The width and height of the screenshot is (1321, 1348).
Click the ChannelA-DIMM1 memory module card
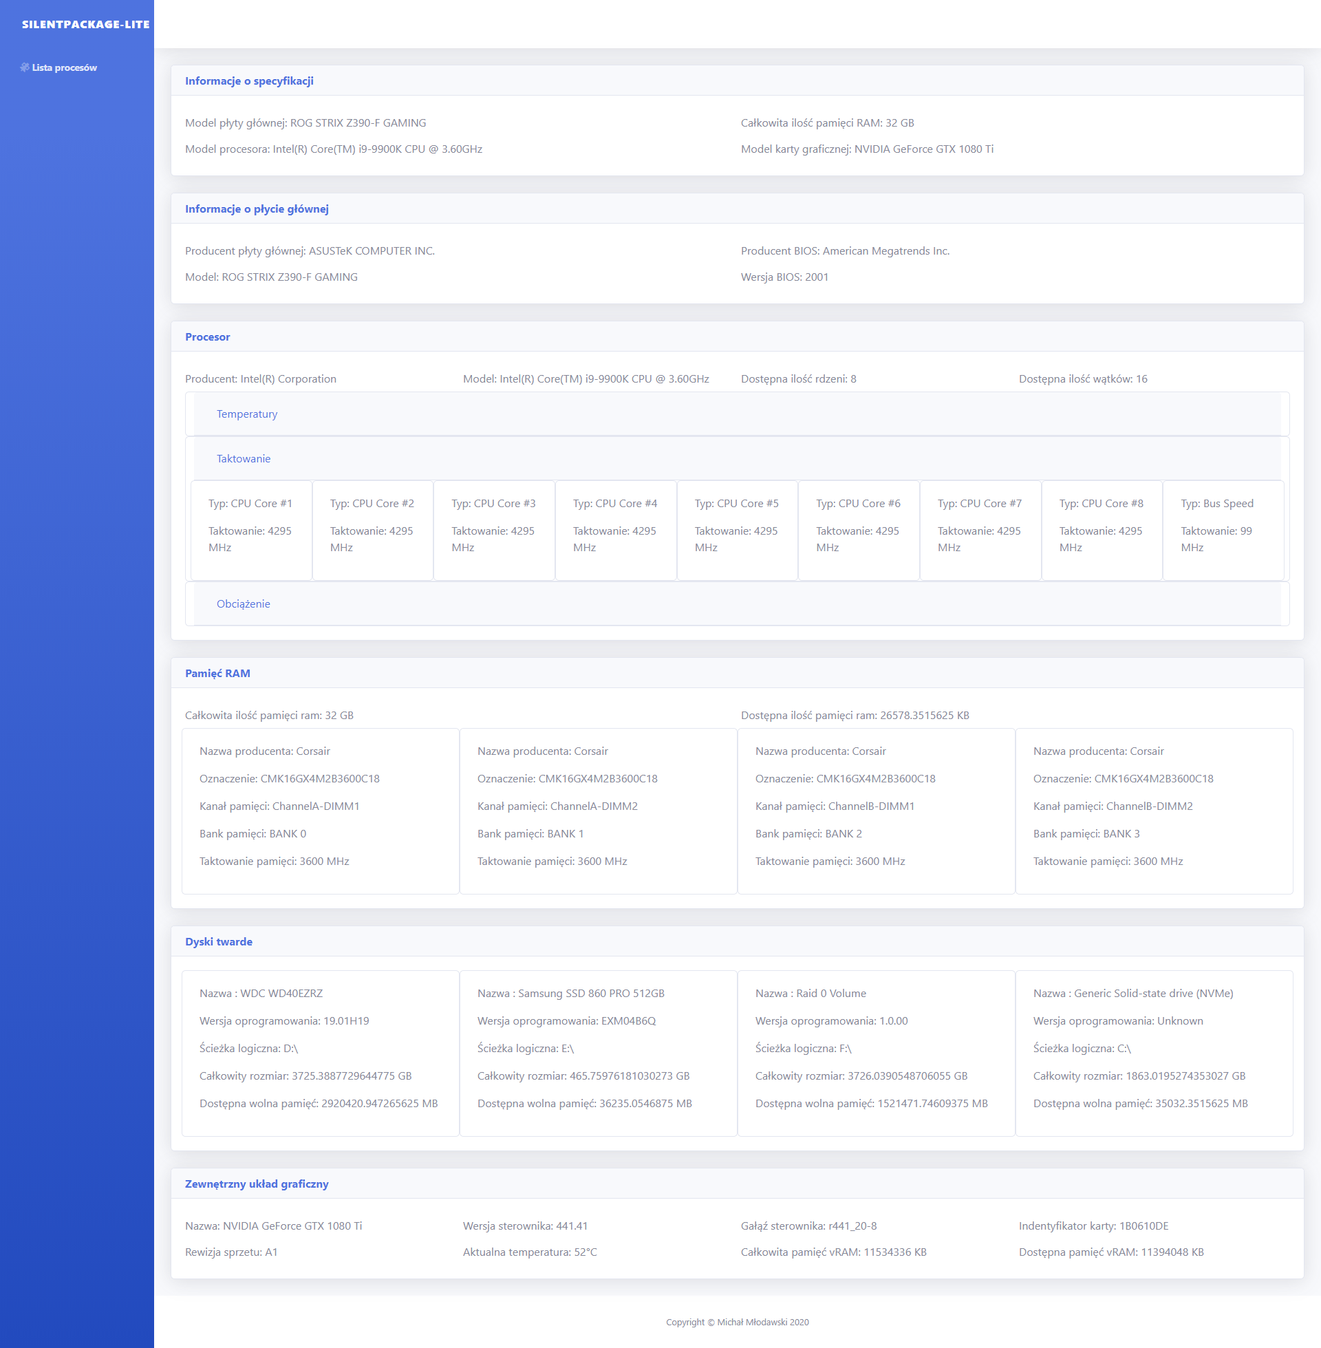pyautogui.click(x=320, y=811)
